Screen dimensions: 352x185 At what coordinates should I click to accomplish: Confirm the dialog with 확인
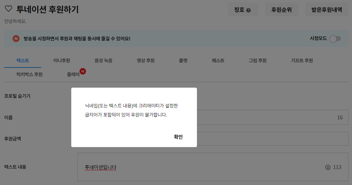pyautogui.click(x=178, y=137)
